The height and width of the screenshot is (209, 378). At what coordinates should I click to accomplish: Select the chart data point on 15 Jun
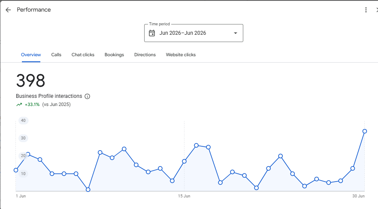(184, 161)
